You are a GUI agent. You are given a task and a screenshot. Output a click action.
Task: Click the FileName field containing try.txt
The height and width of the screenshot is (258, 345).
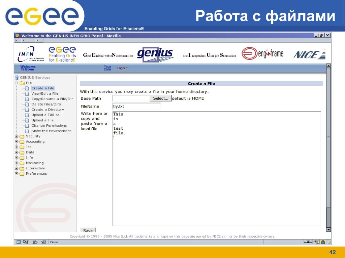(136, 106)
